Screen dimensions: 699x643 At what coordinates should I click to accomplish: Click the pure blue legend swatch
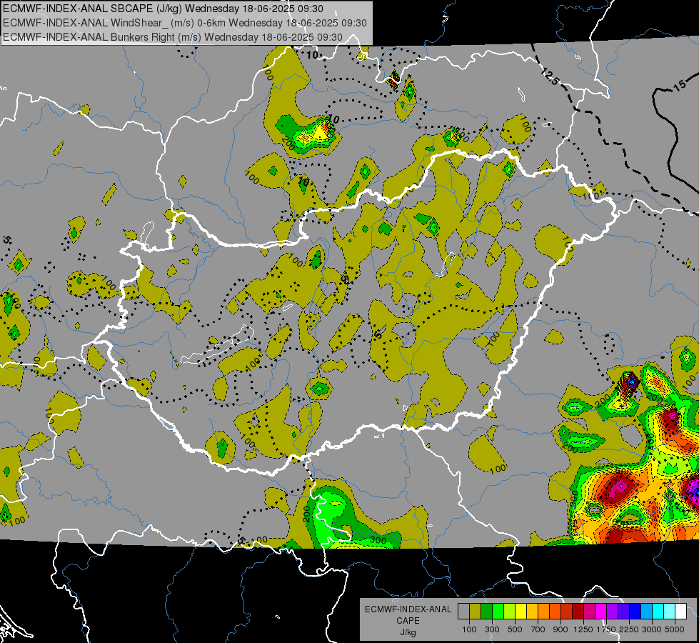635,612
